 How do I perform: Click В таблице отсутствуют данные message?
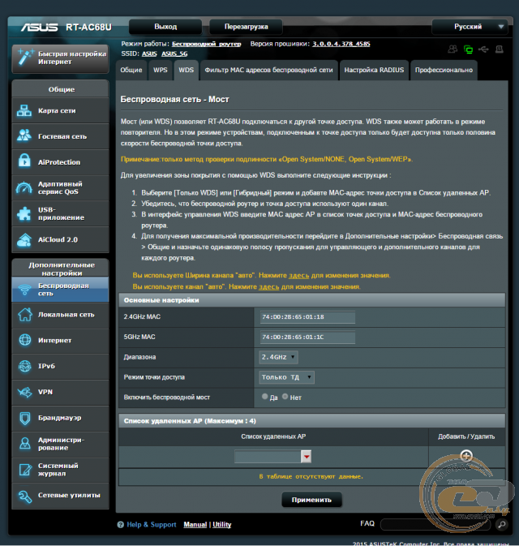[311, 477]
